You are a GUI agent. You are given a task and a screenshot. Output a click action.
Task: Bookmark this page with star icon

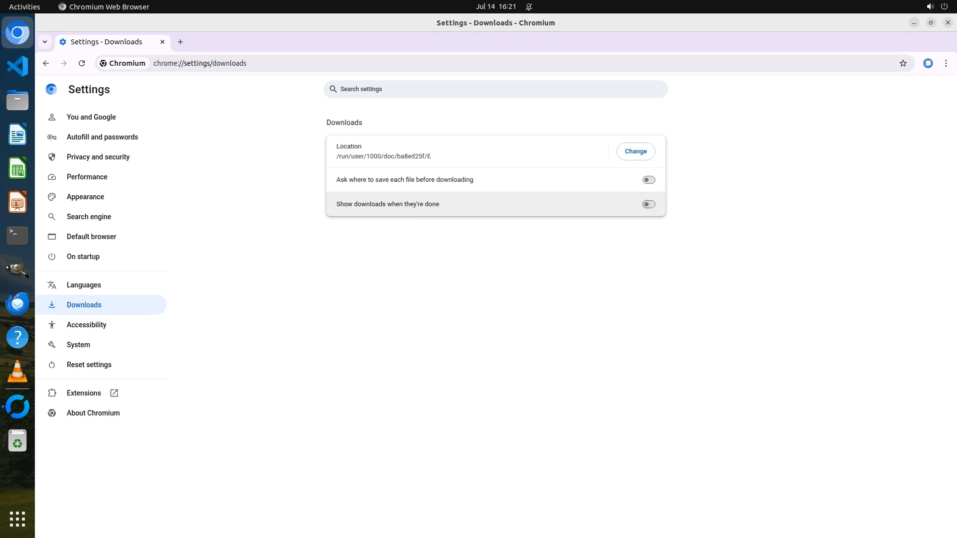(x=903, y=63)
